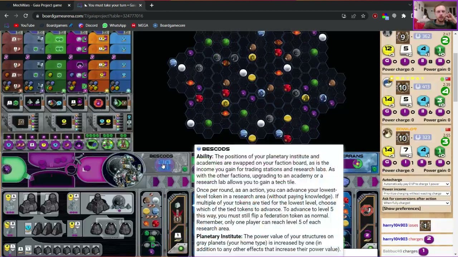The width and height of the screenshot is (458, 257).
Task: Select the ore-plus-green-cube tech tile
Action: tap(12, 104)
